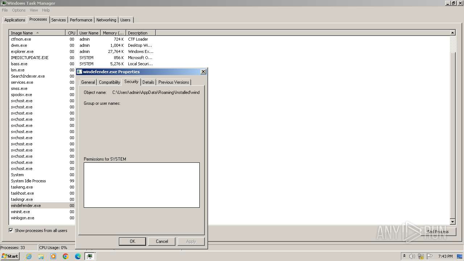Close the windefender.exe Properties dialog
The image size is (464, 261).
point(203,72)
